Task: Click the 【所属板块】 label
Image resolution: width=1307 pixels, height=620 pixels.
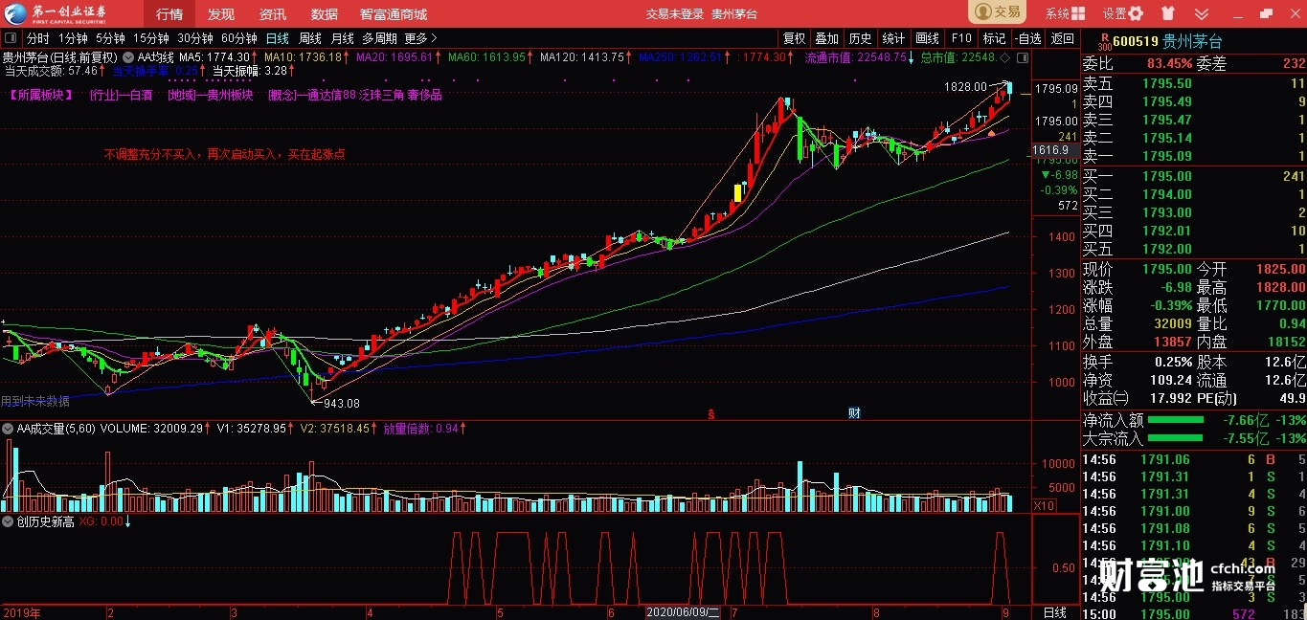Action: tap(41, 95)
